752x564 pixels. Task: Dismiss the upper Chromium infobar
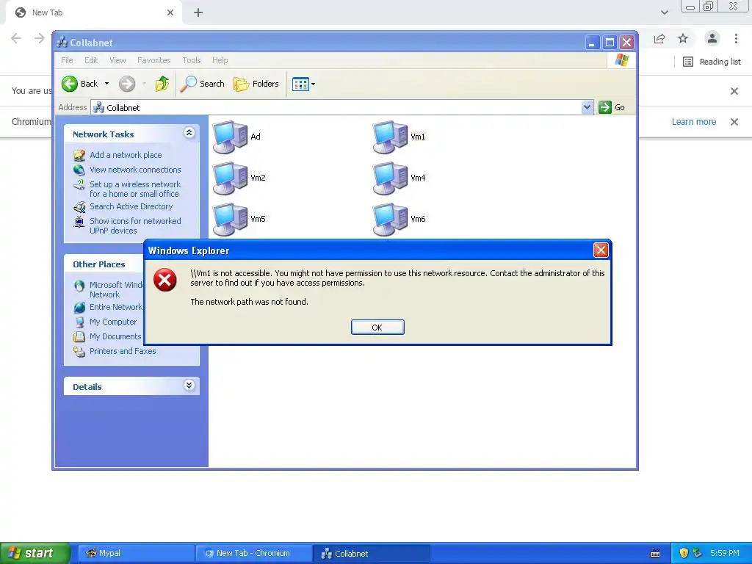(x=734, y=91)
